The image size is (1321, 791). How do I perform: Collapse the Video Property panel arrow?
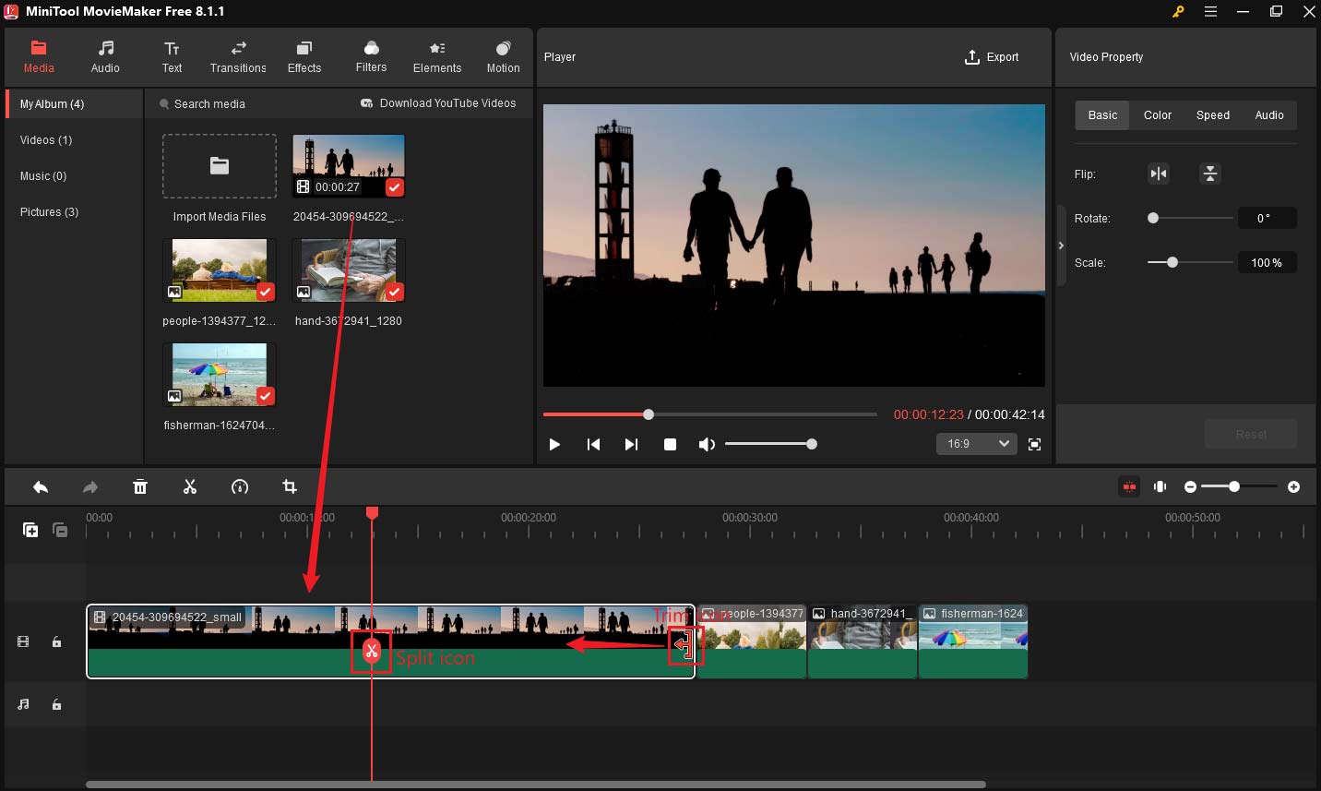pos(1061,246)
